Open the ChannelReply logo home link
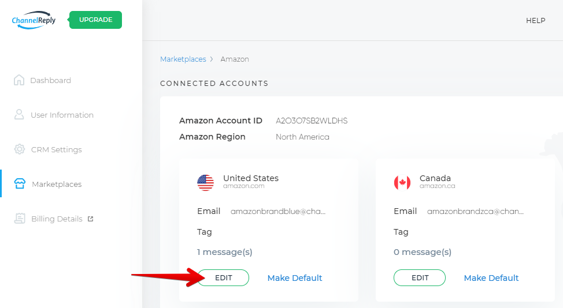The width and height of the screenshot is (563, 308). coord(34,20)
